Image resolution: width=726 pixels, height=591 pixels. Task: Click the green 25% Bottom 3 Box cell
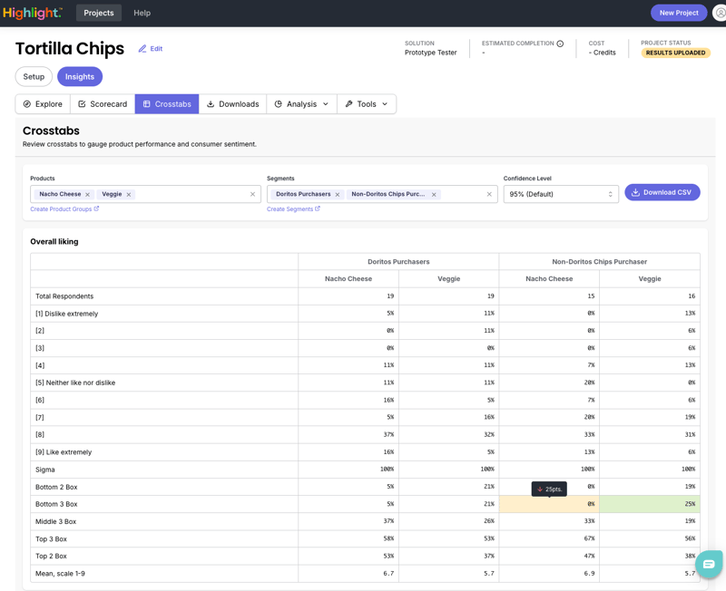(650, 504)
